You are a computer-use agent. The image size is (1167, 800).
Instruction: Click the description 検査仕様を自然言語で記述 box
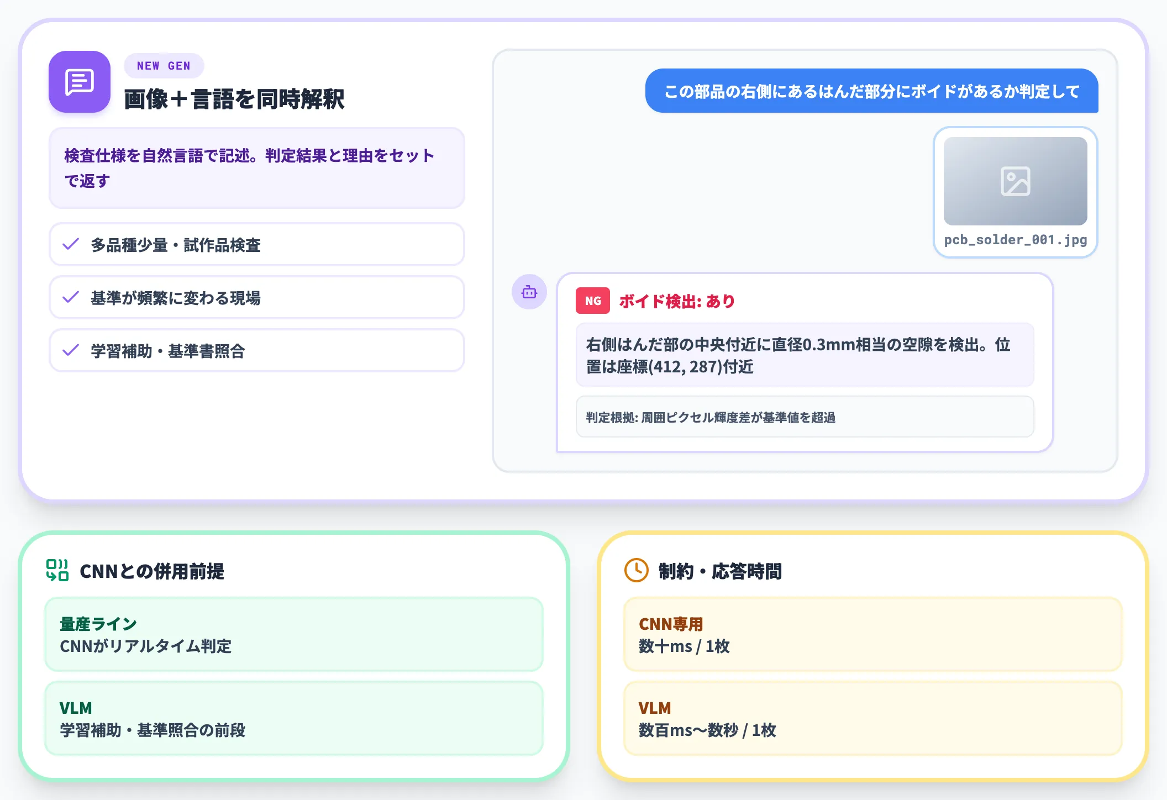click(x=257, y=168)
